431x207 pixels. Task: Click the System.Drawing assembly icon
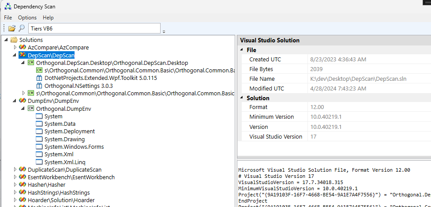point(39,139)
